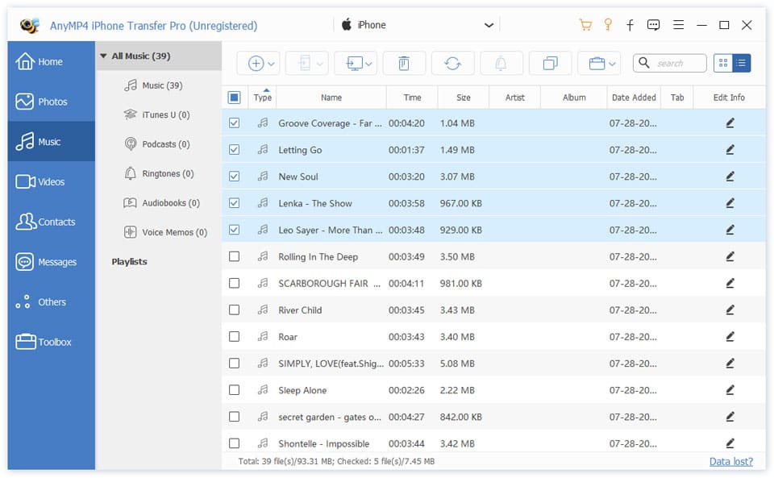Viewport: 774px width, 478px height.
Task: Open the ringtone maker bell icon
Action: point(501,63)
